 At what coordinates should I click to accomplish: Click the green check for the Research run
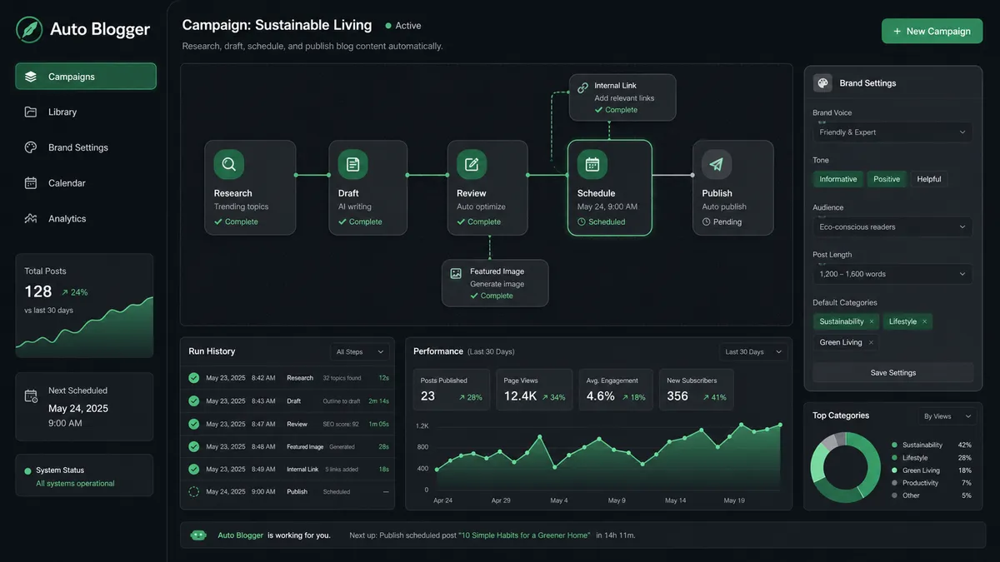tap(194, 378)
